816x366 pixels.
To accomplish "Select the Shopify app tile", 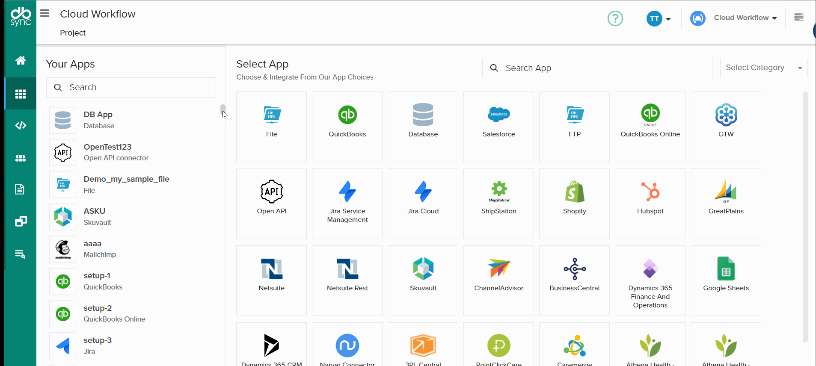I will click(x=574, y=204).
